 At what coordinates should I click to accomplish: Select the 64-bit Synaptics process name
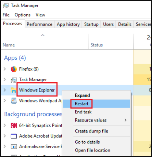pos(40,126)
